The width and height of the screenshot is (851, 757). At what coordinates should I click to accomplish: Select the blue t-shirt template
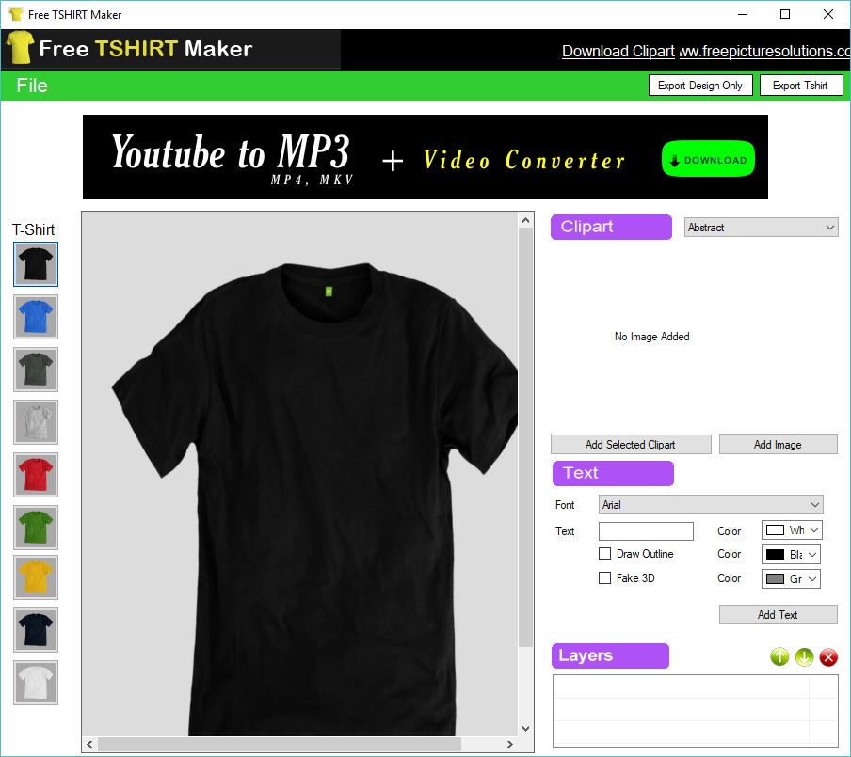(35, 317)
